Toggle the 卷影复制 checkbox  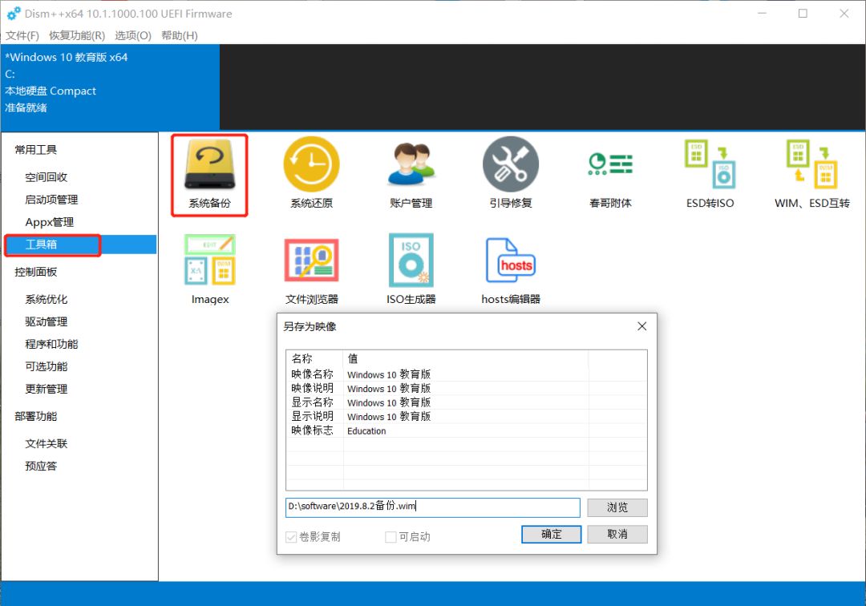click(x=293, y=535)
